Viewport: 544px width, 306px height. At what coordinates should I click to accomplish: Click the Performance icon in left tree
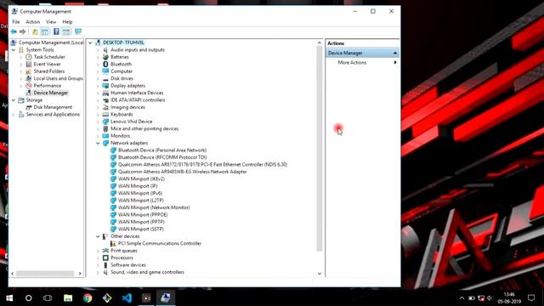coord(29,86)
